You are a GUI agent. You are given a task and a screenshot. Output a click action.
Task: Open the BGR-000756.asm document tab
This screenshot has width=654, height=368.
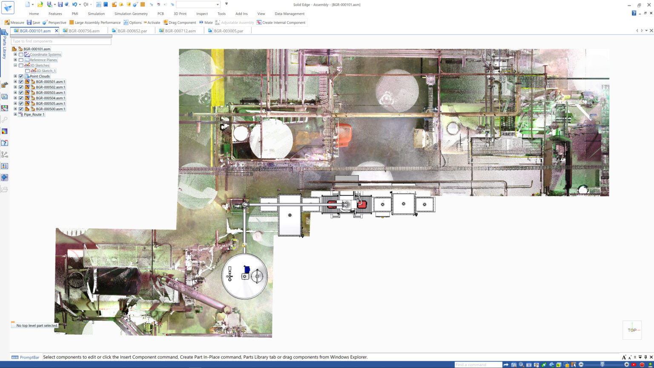coord(83,30)
